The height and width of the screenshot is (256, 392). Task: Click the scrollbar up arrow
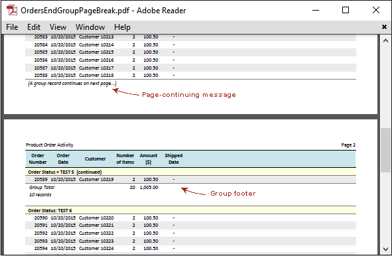[x=385, y=40]
